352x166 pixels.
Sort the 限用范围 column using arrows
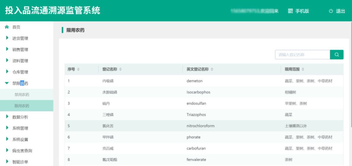303,69
